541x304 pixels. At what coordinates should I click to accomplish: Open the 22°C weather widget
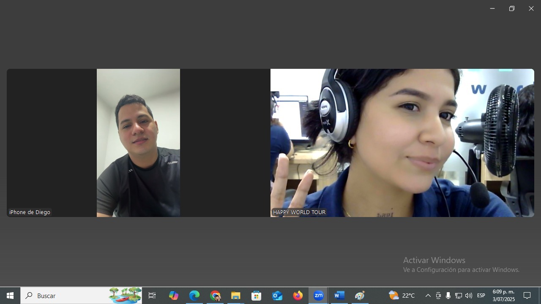(x=402, y=296)
